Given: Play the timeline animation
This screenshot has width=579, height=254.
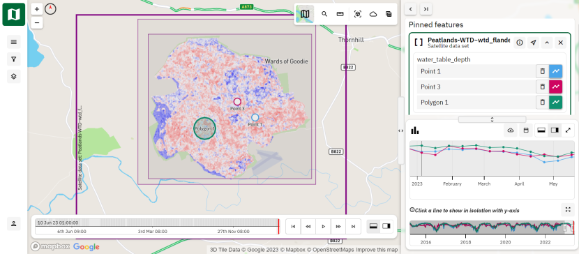Looking at the screenshot, I should [x=324, y=226].
